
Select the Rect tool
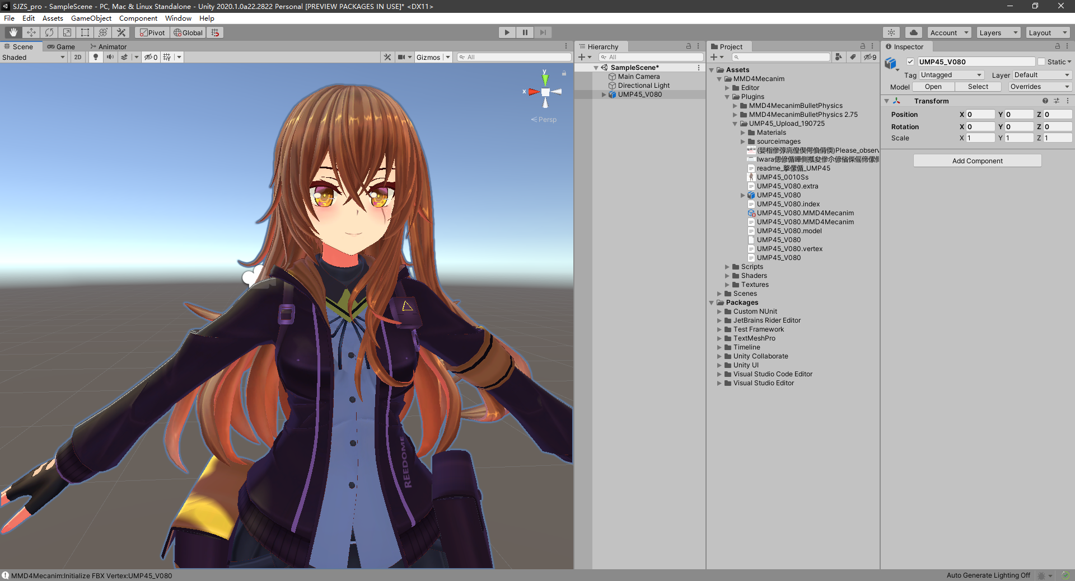point(85,32)
